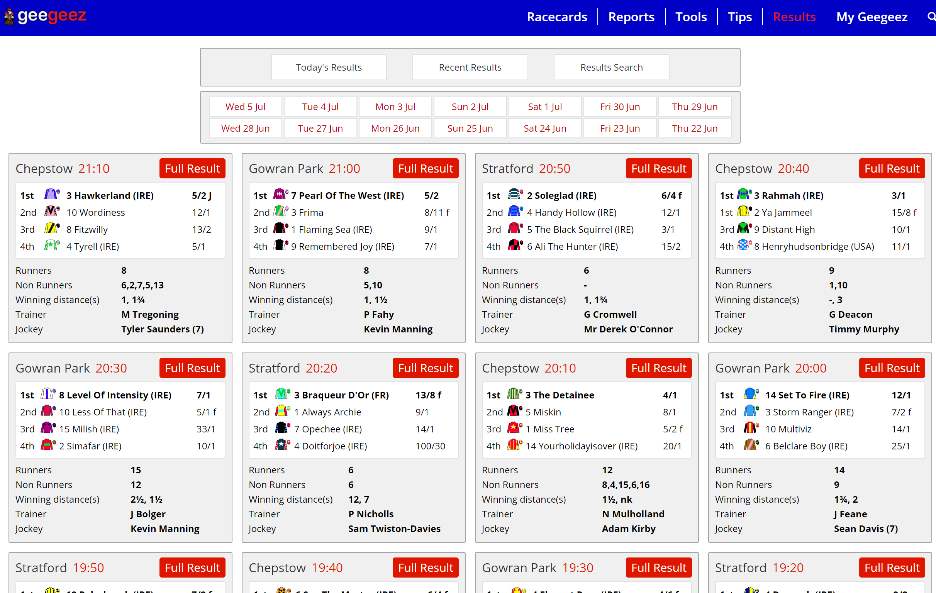Click the My Geegeez navigation link
This screenshot has height=593, width=936.
click(x=872, y=17)
